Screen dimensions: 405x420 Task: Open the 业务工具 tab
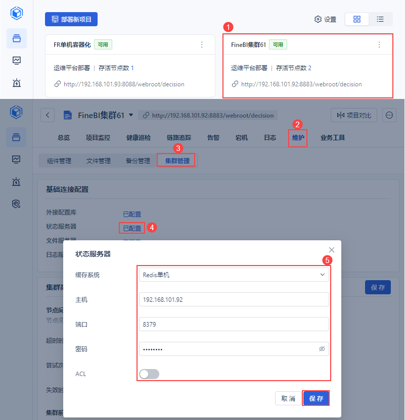333,138
